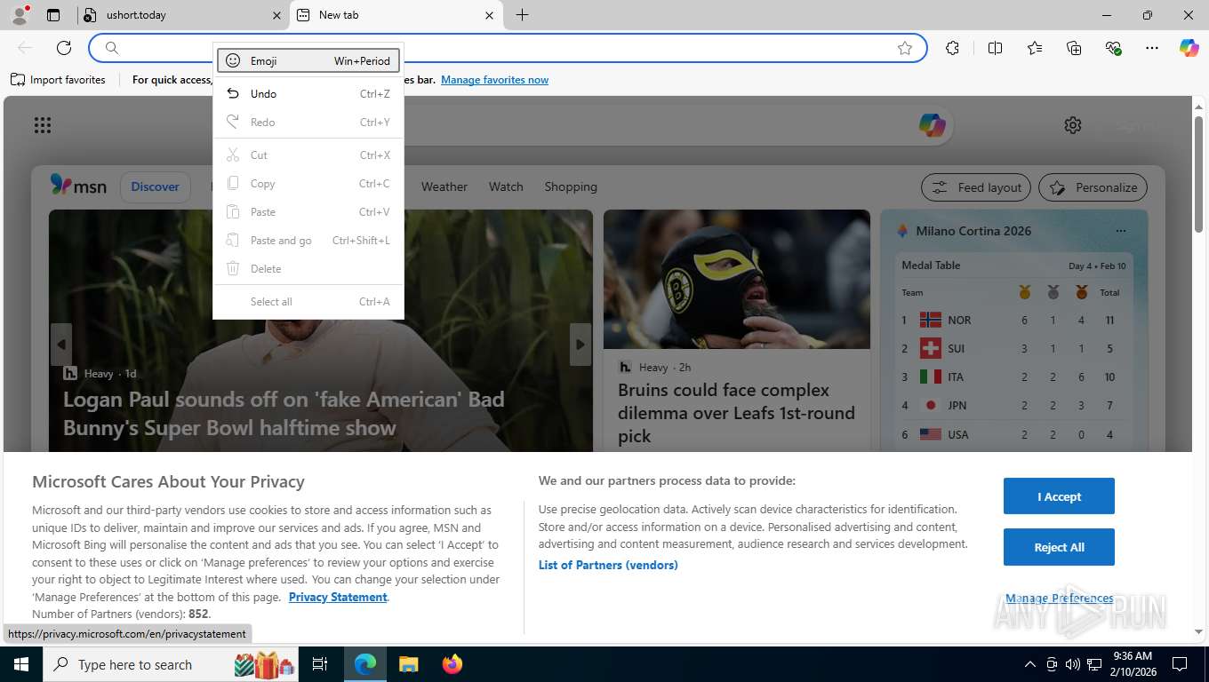The width and height of the screenshot is (1209, 682).
Task: Open the Privacy Statement link
Action: coord(338,597)
